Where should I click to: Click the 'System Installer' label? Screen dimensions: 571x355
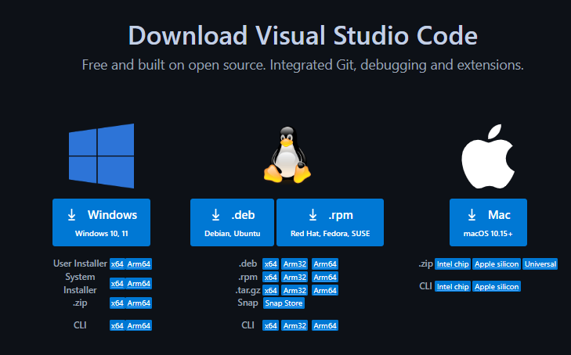(x=80, y=283)
